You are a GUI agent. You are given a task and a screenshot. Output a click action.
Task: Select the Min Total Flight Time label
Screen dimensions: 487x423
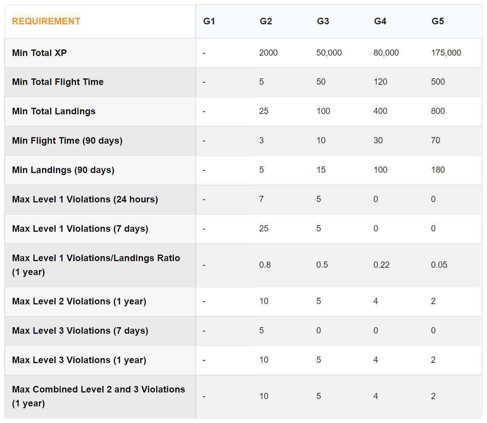(58, 82)
